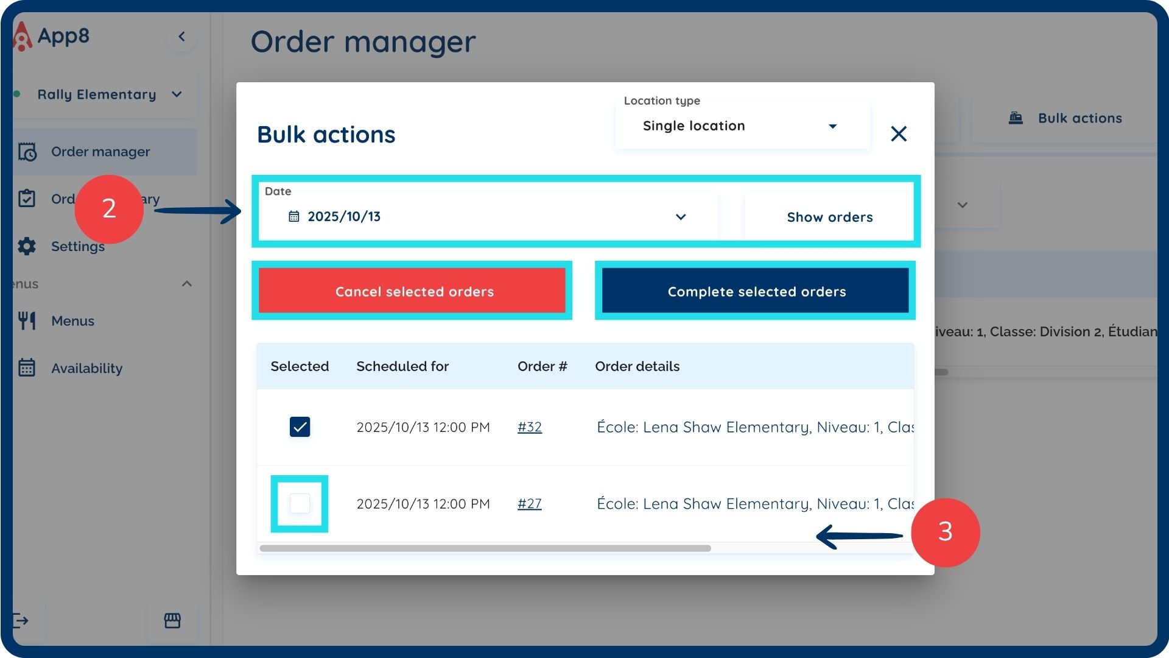Open Order manager in sidebar
The height and width of the screenshot is (658, 1169).
pyautogui.click(x=100, y=152)
